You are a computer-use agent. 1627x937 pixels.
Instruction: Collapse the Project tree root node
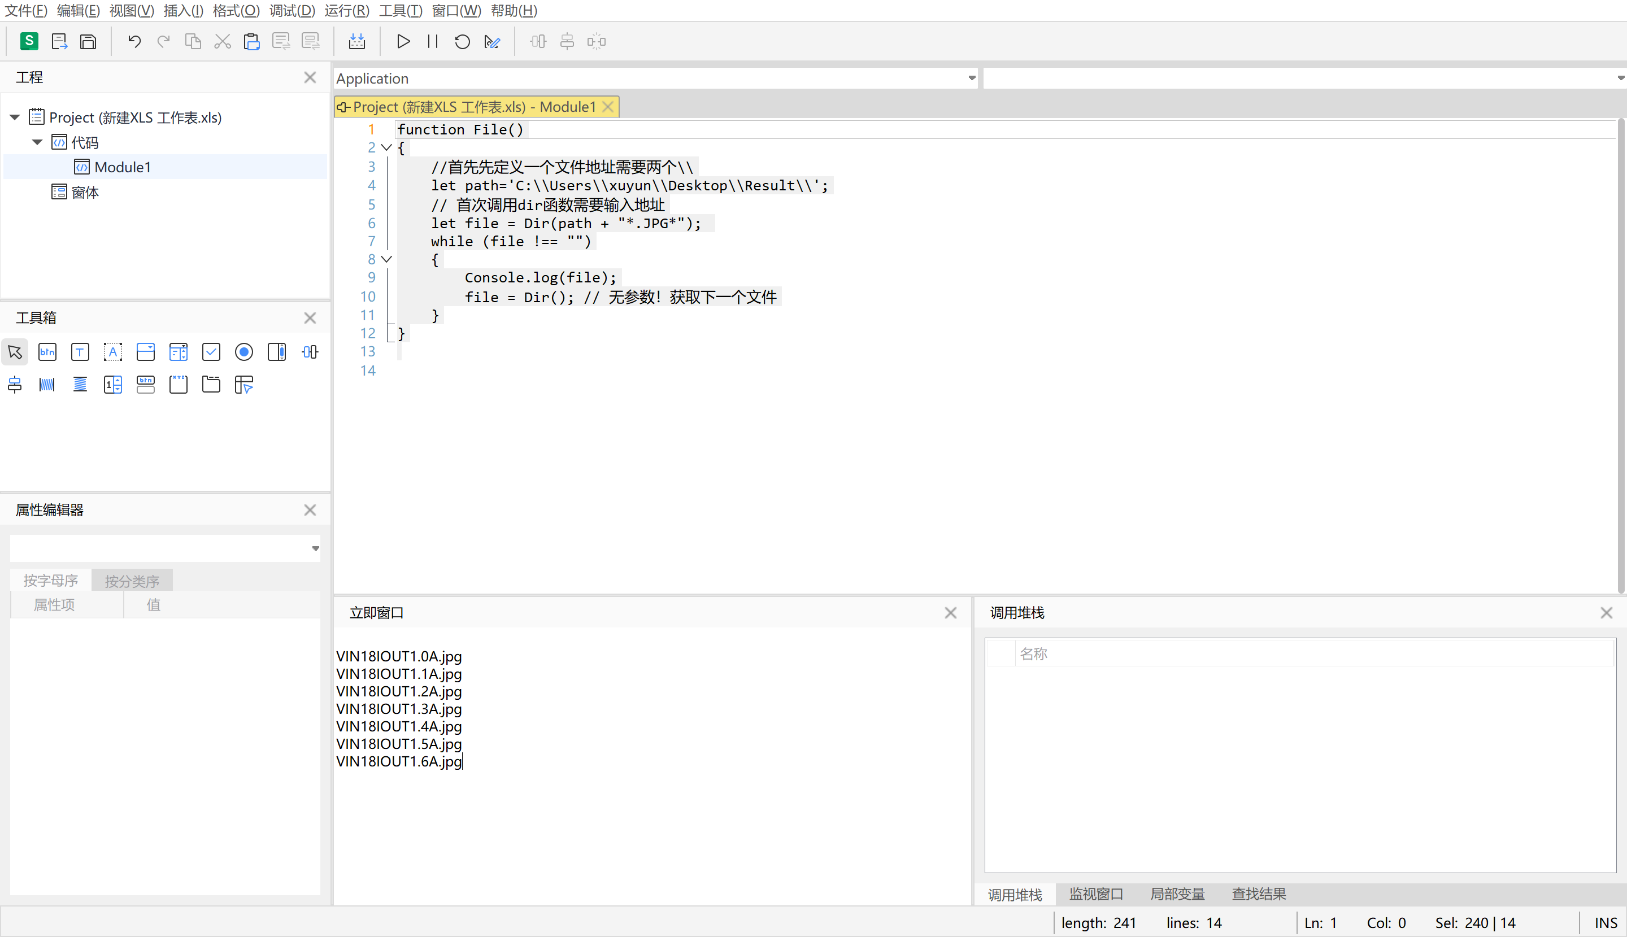pyautogui.click(x=15, y=117)
